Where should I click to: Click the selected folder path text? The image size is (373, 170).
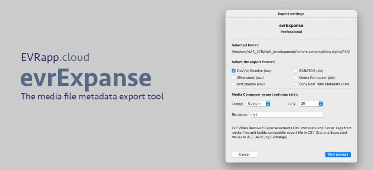pos(291,52)
